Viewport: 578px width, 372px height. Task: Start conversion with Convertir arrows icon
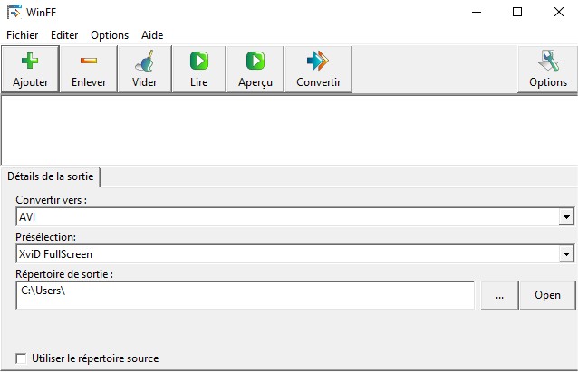coord(318,61)
